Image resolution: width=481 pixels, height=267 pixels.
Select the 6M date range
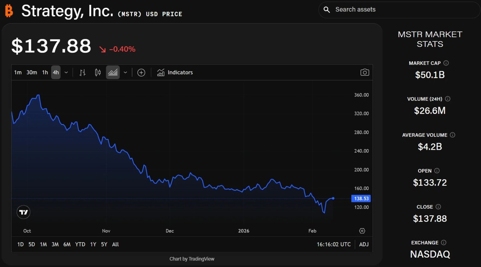[x=67, y=244]
